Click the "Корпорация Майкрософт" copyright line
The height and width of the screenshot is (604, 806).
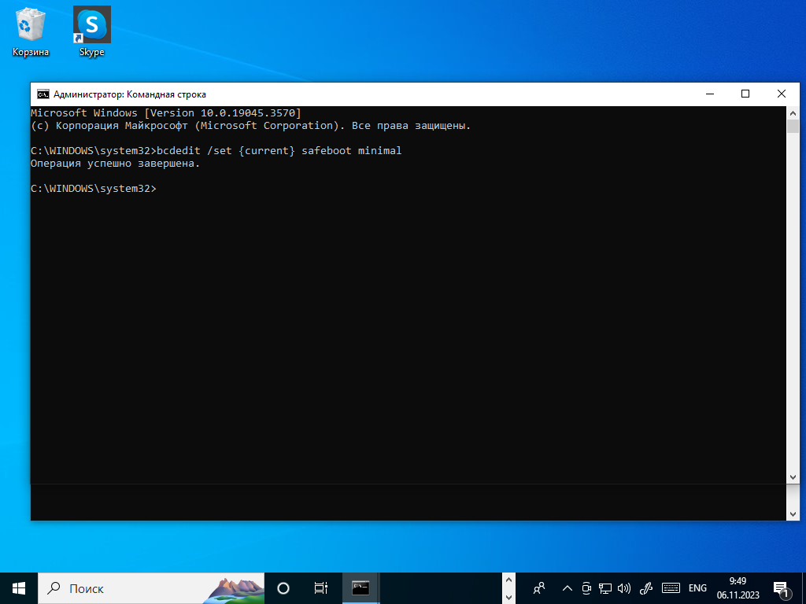coord(251,126)
